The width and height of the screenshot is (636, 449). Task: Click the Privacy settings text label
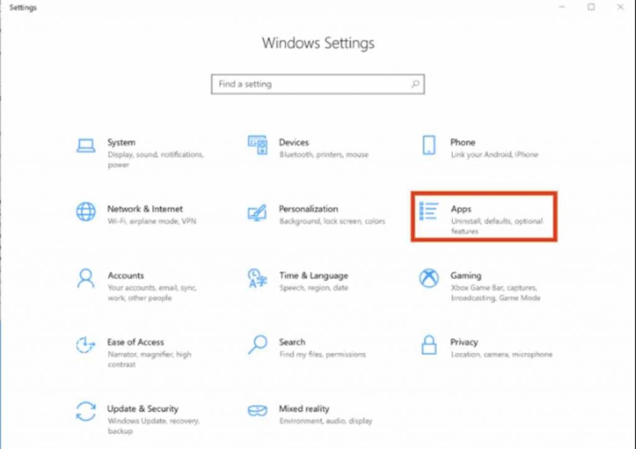[466, 342]
